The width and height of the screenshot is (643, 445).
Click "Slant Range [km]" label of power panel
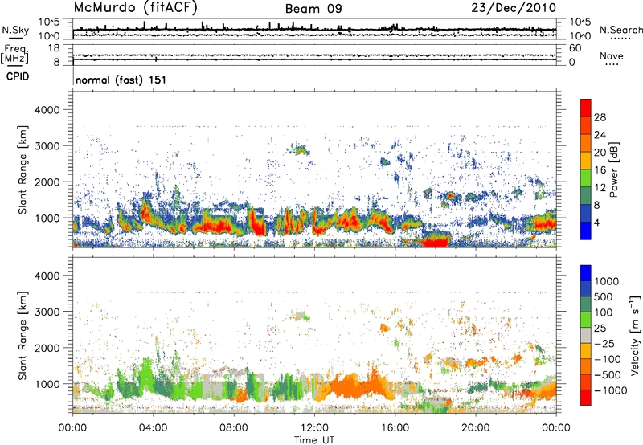coord(23,169)
